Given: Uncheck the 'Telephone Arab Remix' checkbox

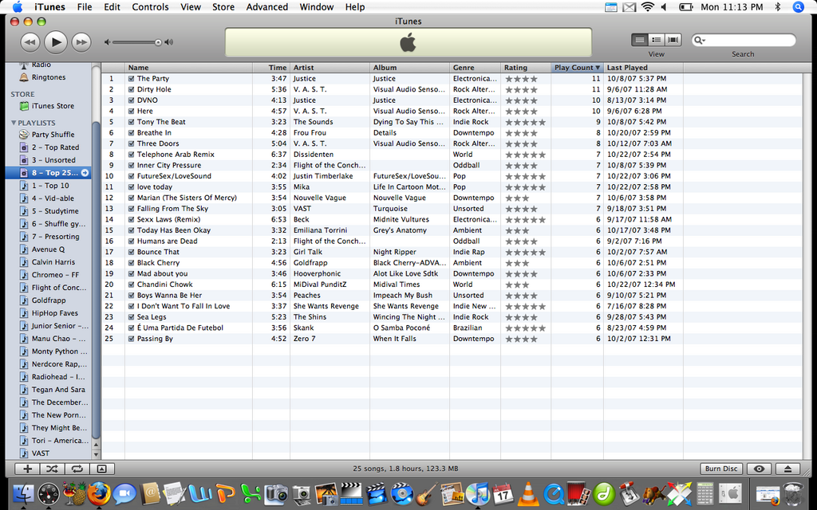Looking at the screenshot, I should pos(132,155).
